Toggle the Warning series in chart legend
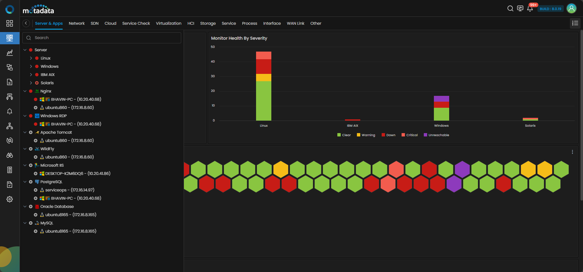 pos(366,135)
